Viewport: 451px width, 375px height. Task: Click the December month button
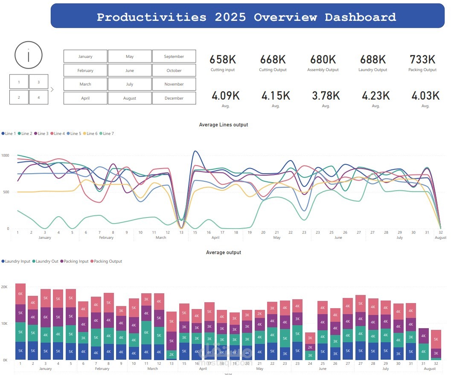coord(173,98)
